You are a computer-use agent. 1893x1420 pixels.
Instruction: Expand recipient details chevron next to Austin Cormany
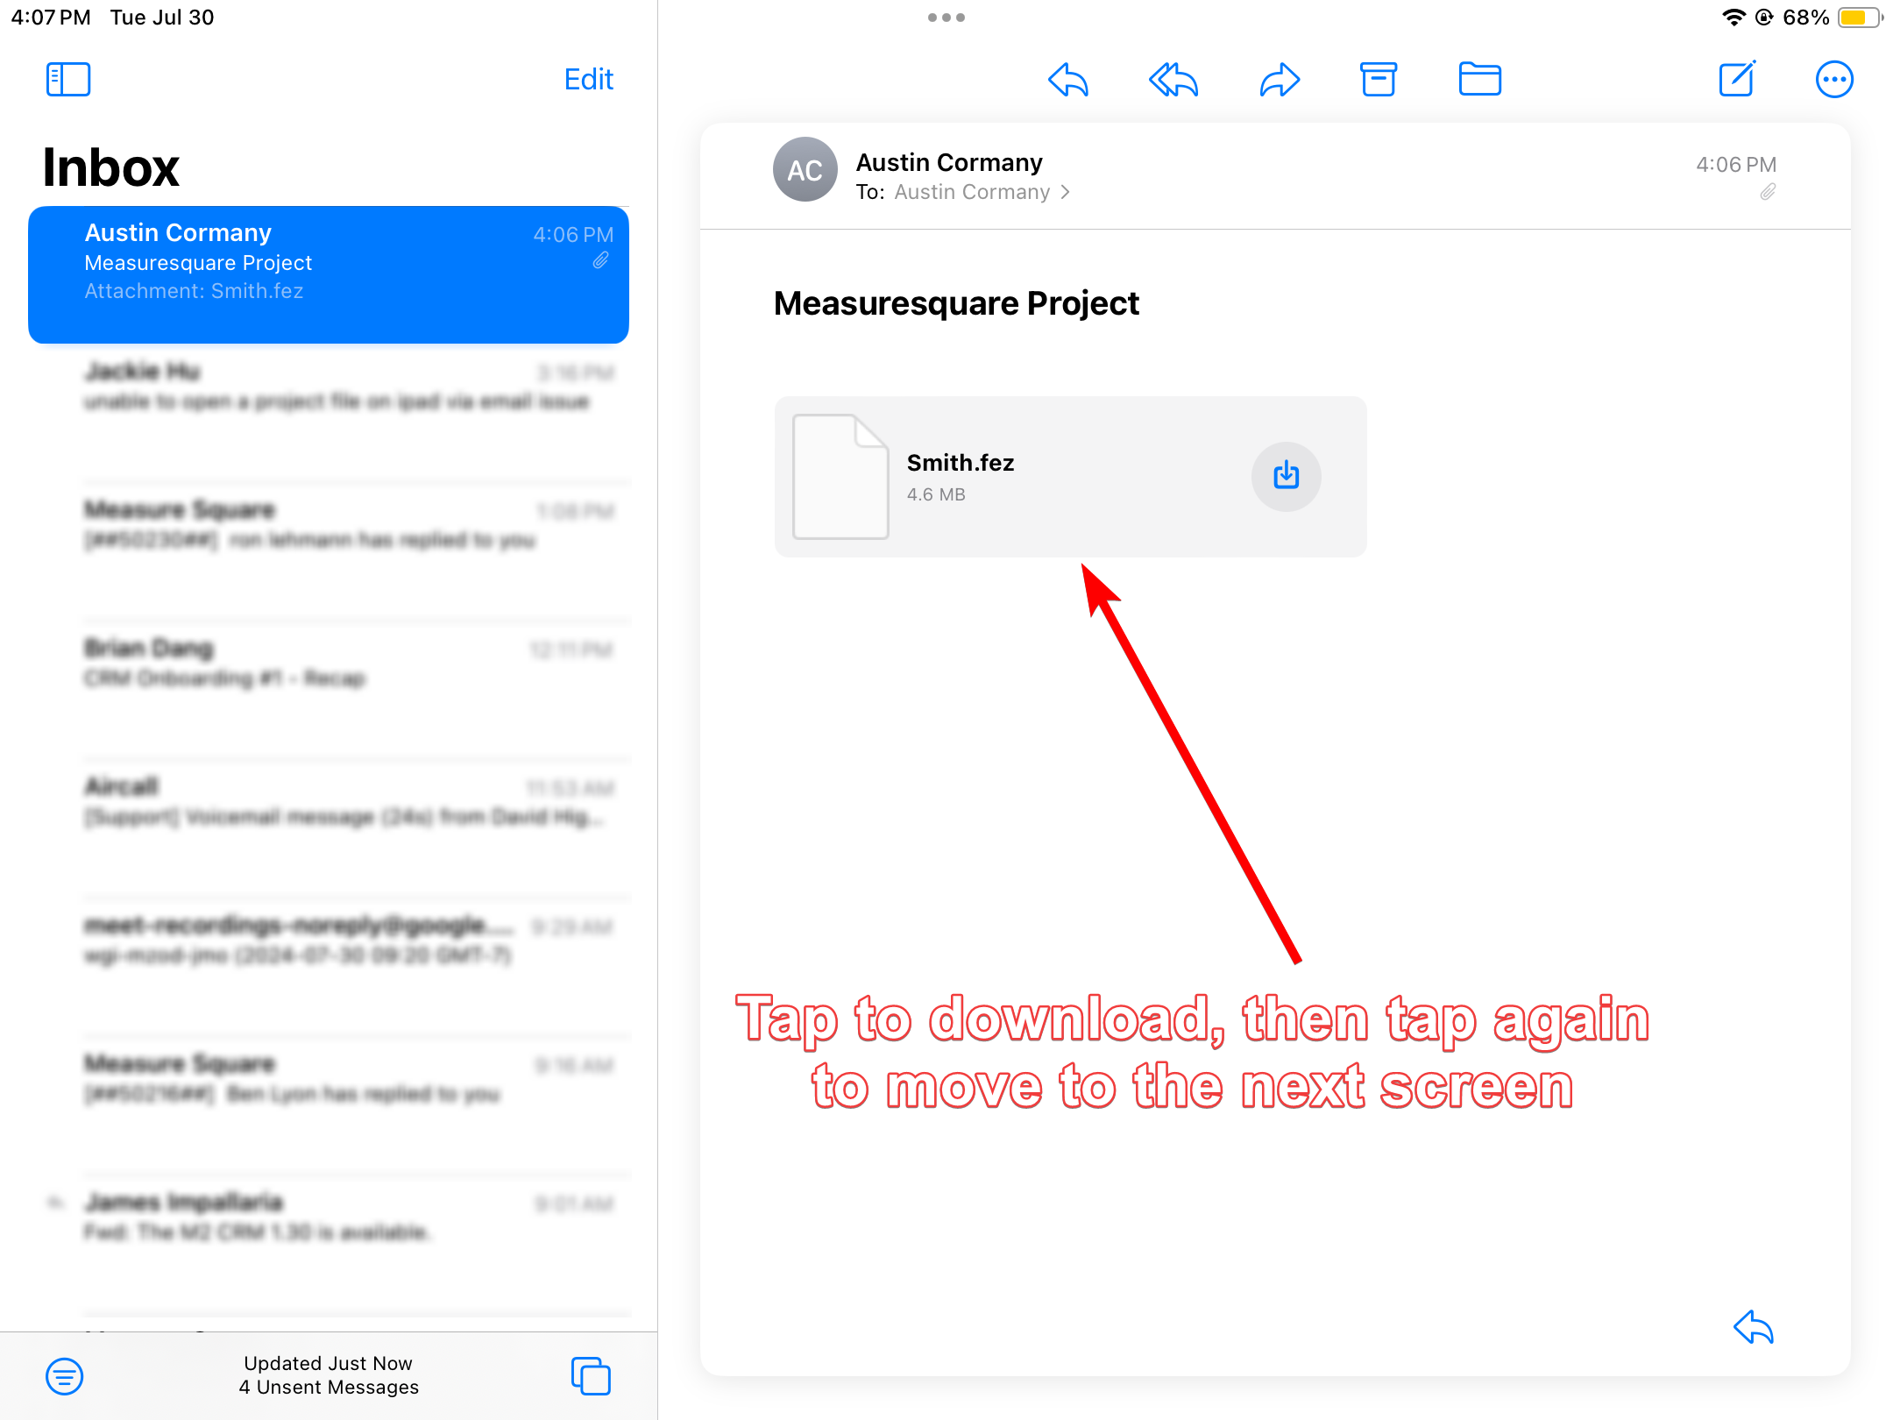pos(1066,192)
